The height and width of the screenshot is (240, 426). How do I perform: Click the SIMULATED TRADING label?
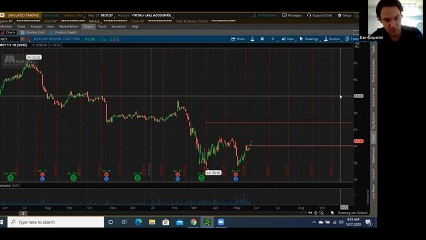tap(23, 15)
